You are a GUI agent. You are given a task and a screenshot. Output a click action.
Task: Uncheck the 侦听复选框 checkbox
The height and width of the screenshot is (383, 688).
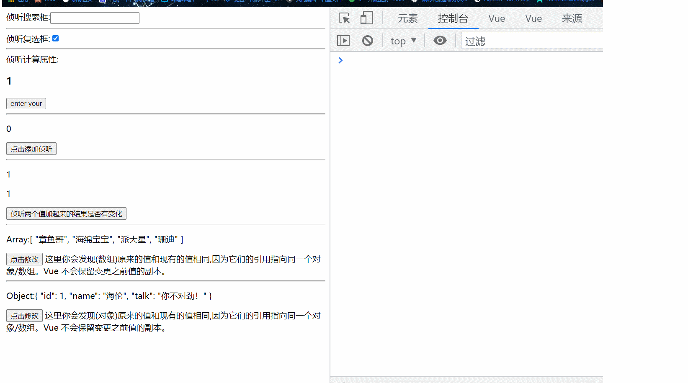55,38
